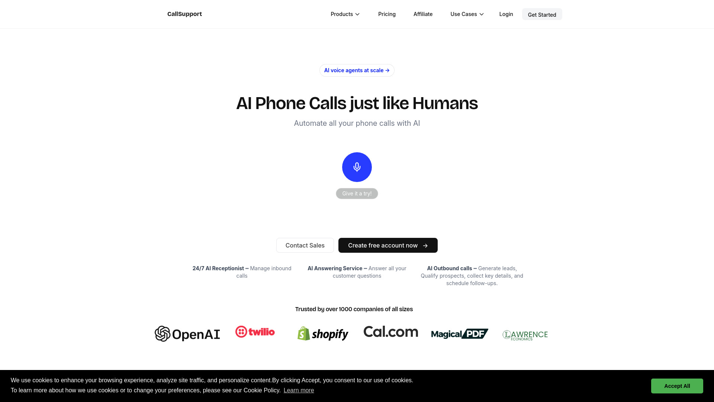Expand the Use Cases dropdown menu
The width and height of the screenshot is (714, 402).
coord(466,14)
